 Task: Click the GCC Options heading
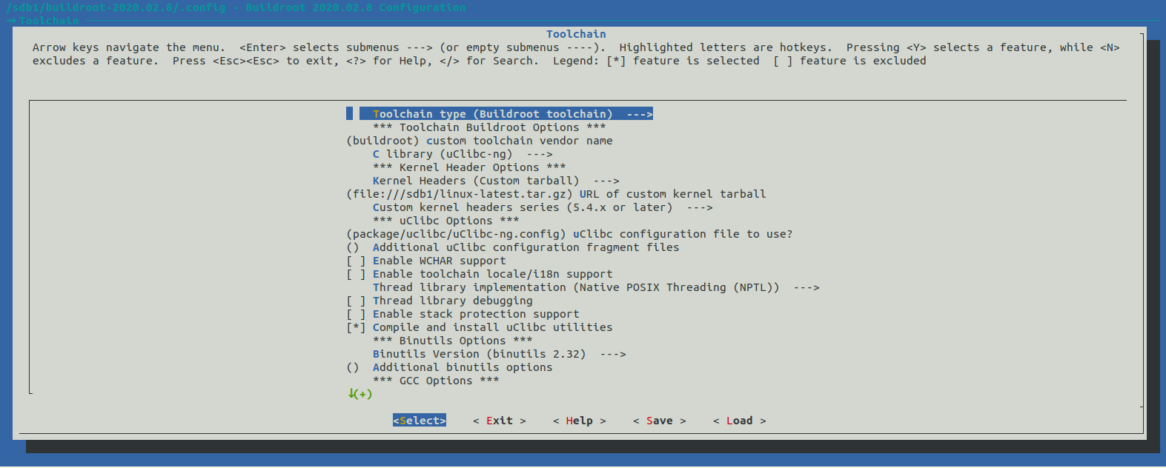click(436, 381)
